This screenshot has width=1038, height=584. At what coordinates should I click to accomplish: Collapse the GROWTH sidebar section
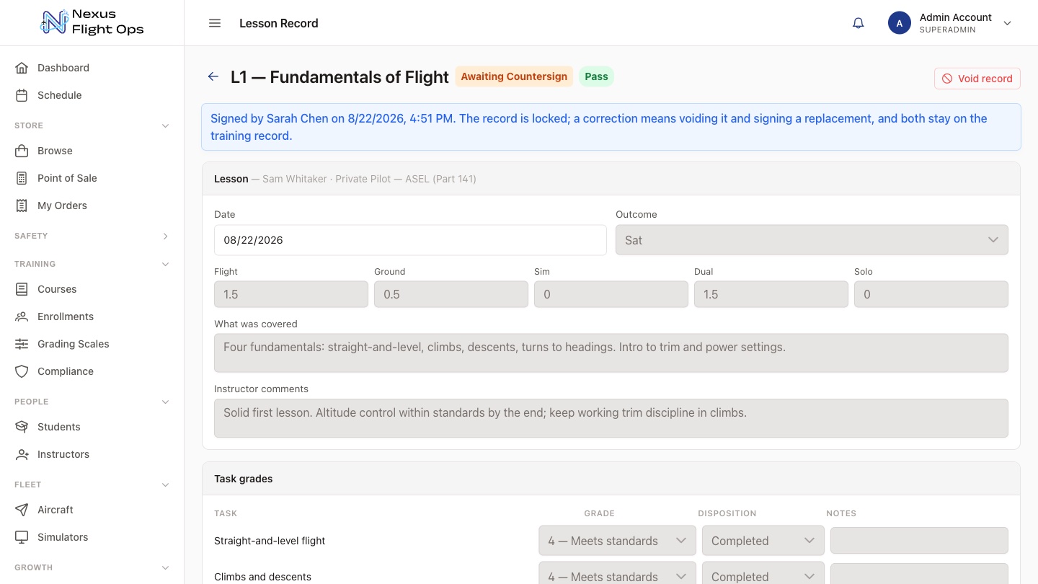point(165,567)
